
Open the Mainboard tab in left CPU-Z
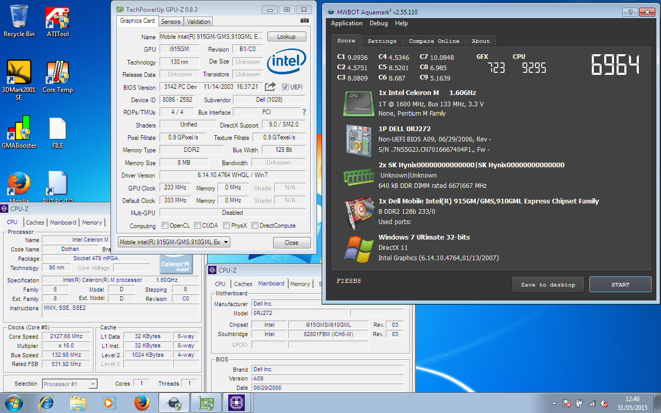(x=64, y=223)
